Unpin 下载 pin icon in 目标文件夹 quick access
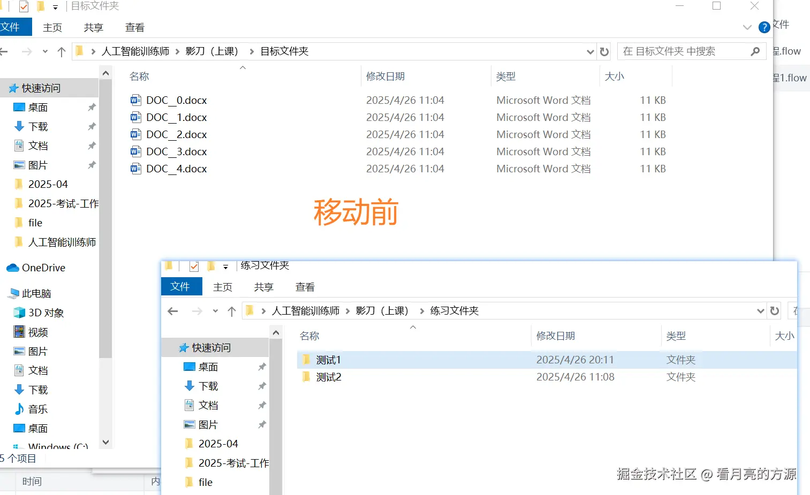Screen dimensions: 810x495 [92, 126]
